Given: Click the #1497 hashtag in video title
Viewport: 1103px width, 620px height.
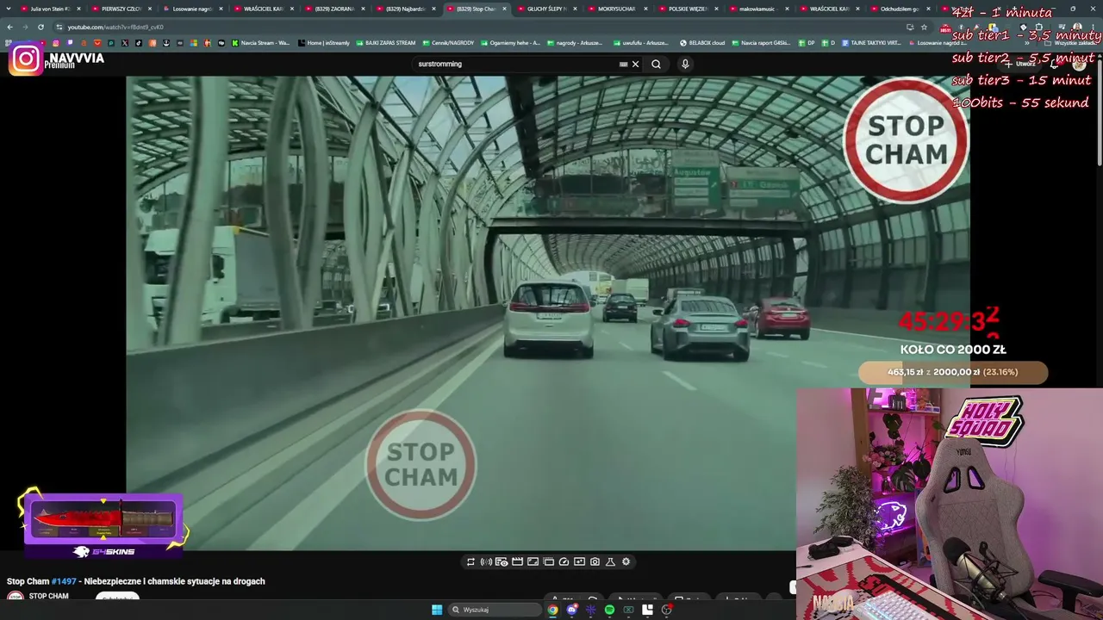Looking at the screenshot, I should (x=63, y=581).
